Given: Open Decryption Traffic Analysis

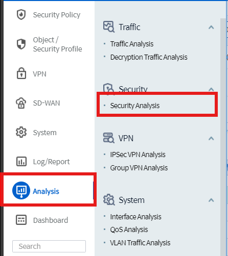Looking at the screenshot, I should point(149,57).
